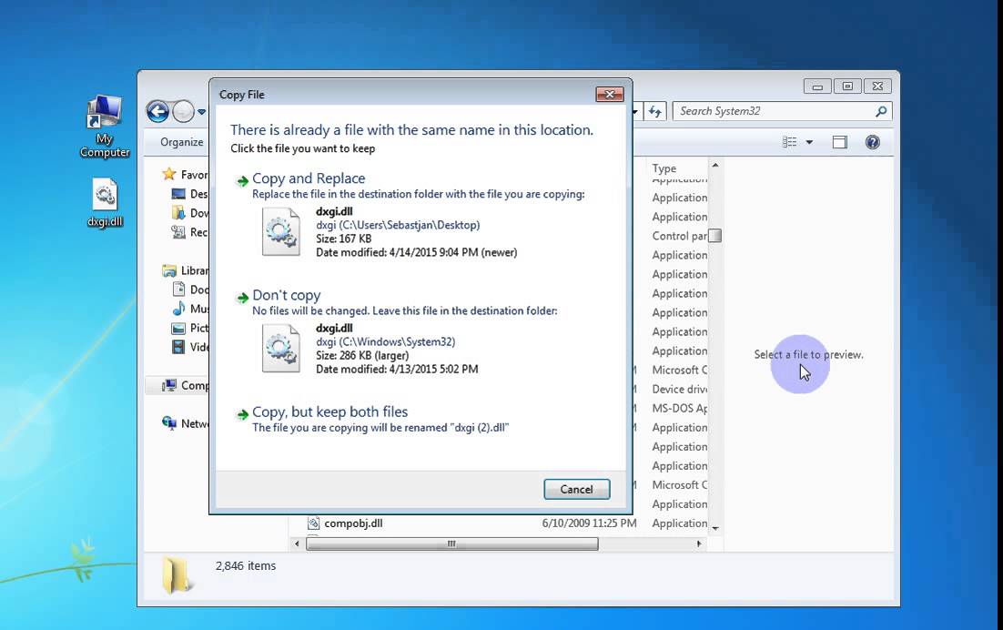Minimize the System32 Explorer window
Image resolution: width=1003 pixels, height=630 pixels.
817,86
